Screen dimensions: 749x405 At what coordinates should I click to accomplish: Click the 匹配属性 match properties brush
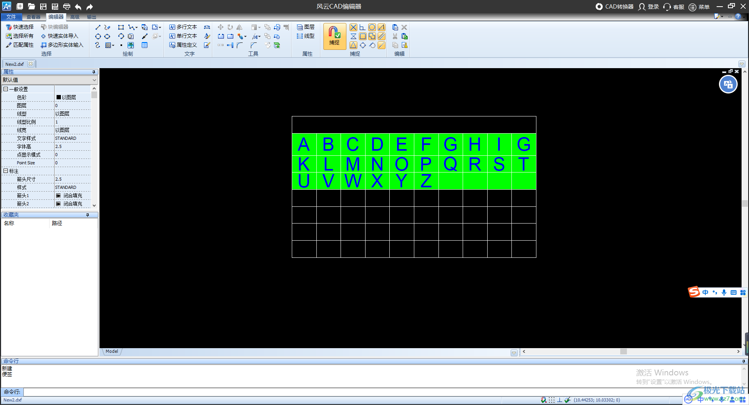point(20,45)
